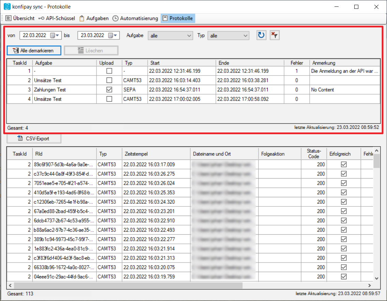This screenshot has height=301, width=387.
Task: Expand the Typ filter dropdown
Action: (x=245, y=35)
